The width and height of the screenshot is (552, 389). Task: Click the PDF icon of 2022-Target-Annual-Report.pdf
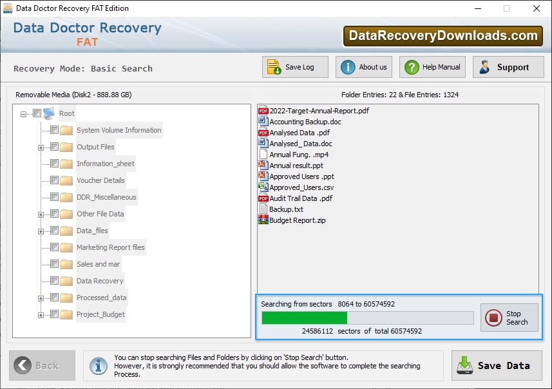click(263, 111)
